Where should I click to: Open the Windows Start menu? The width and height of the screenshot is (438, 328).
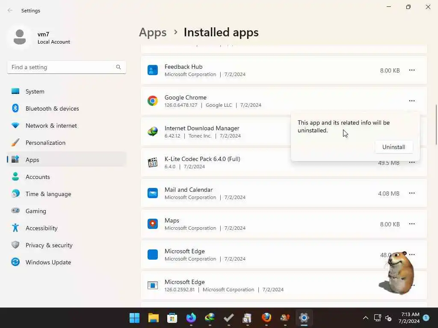point(134,318)
